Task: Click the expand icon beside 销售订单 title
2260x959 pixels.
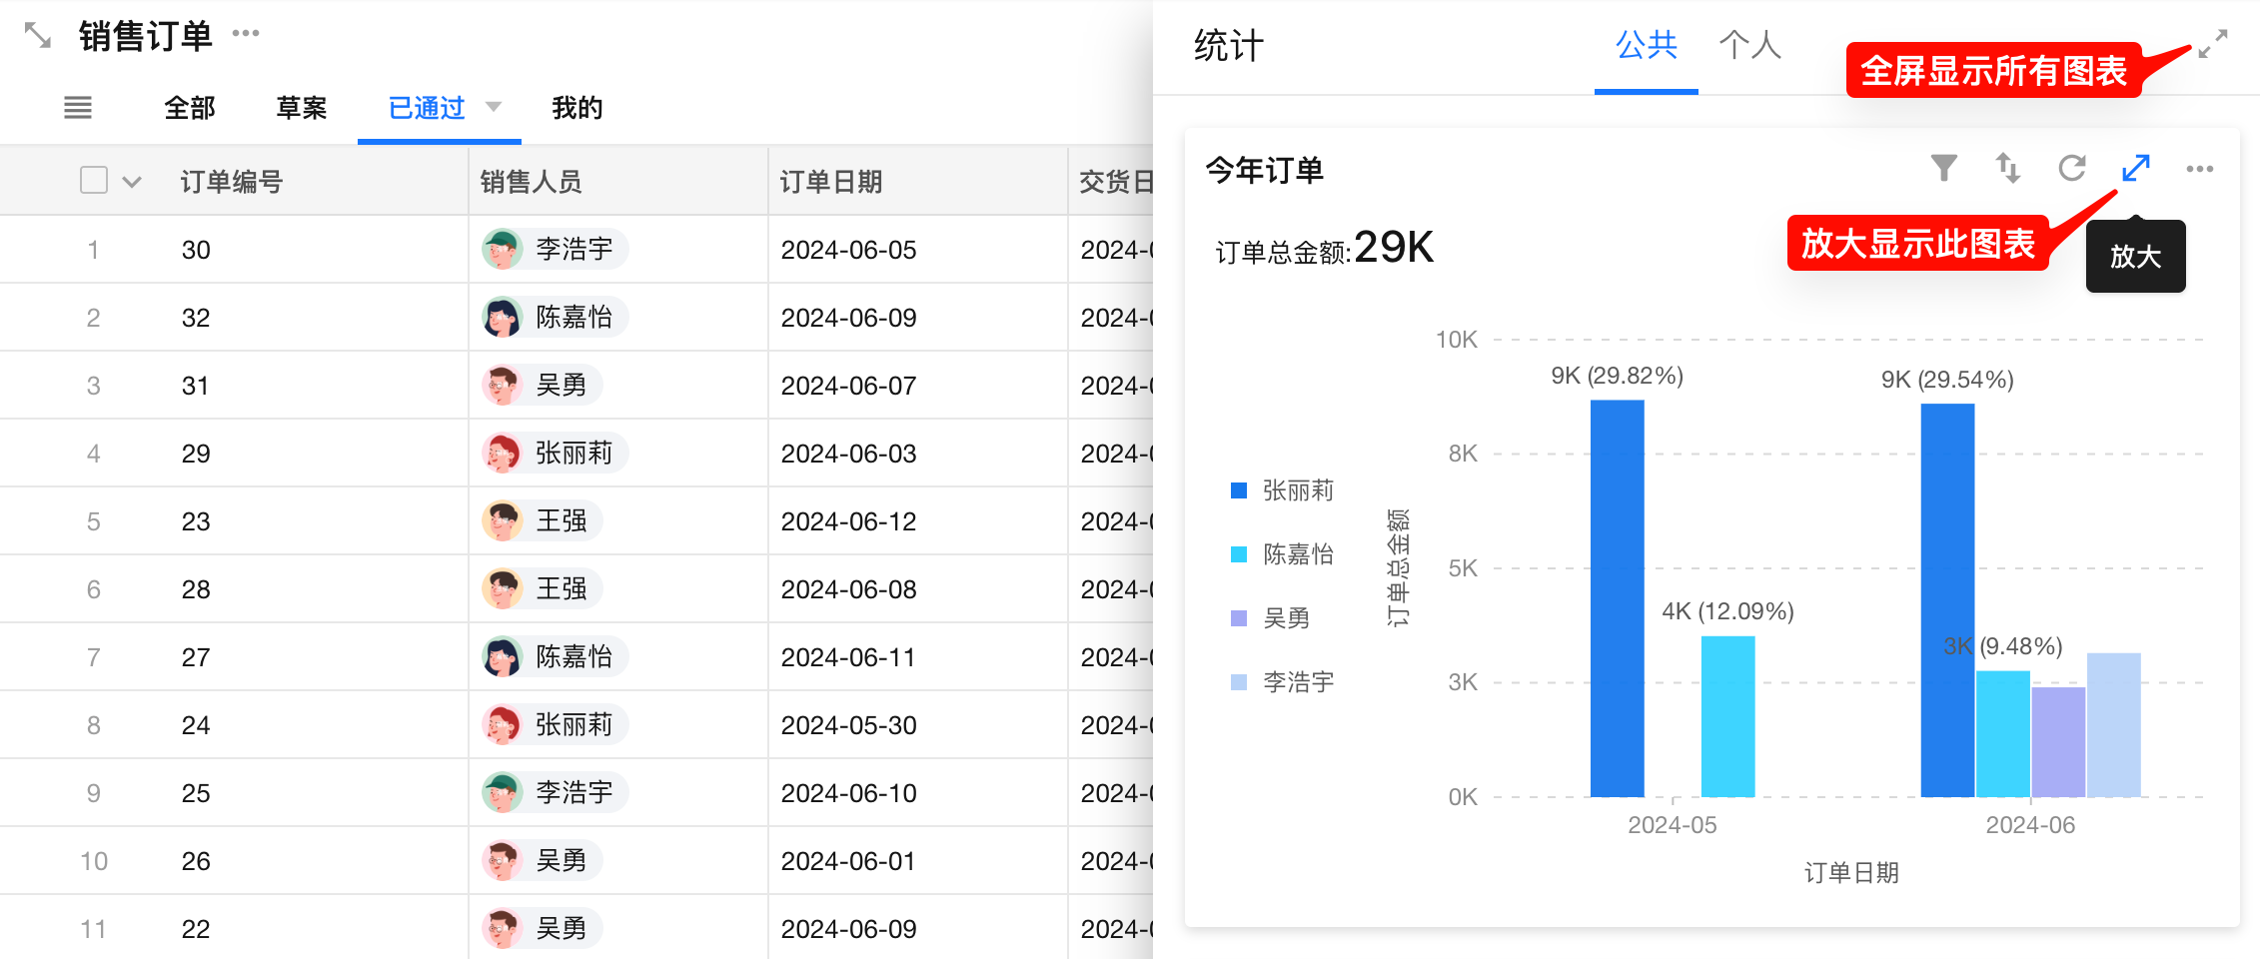Action: [x=38, y=36]
